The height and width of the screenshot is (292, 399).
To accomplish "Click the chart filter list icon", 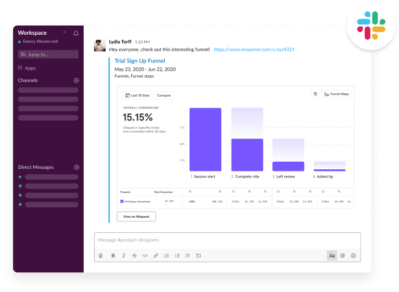I will (x=315, y=94).
